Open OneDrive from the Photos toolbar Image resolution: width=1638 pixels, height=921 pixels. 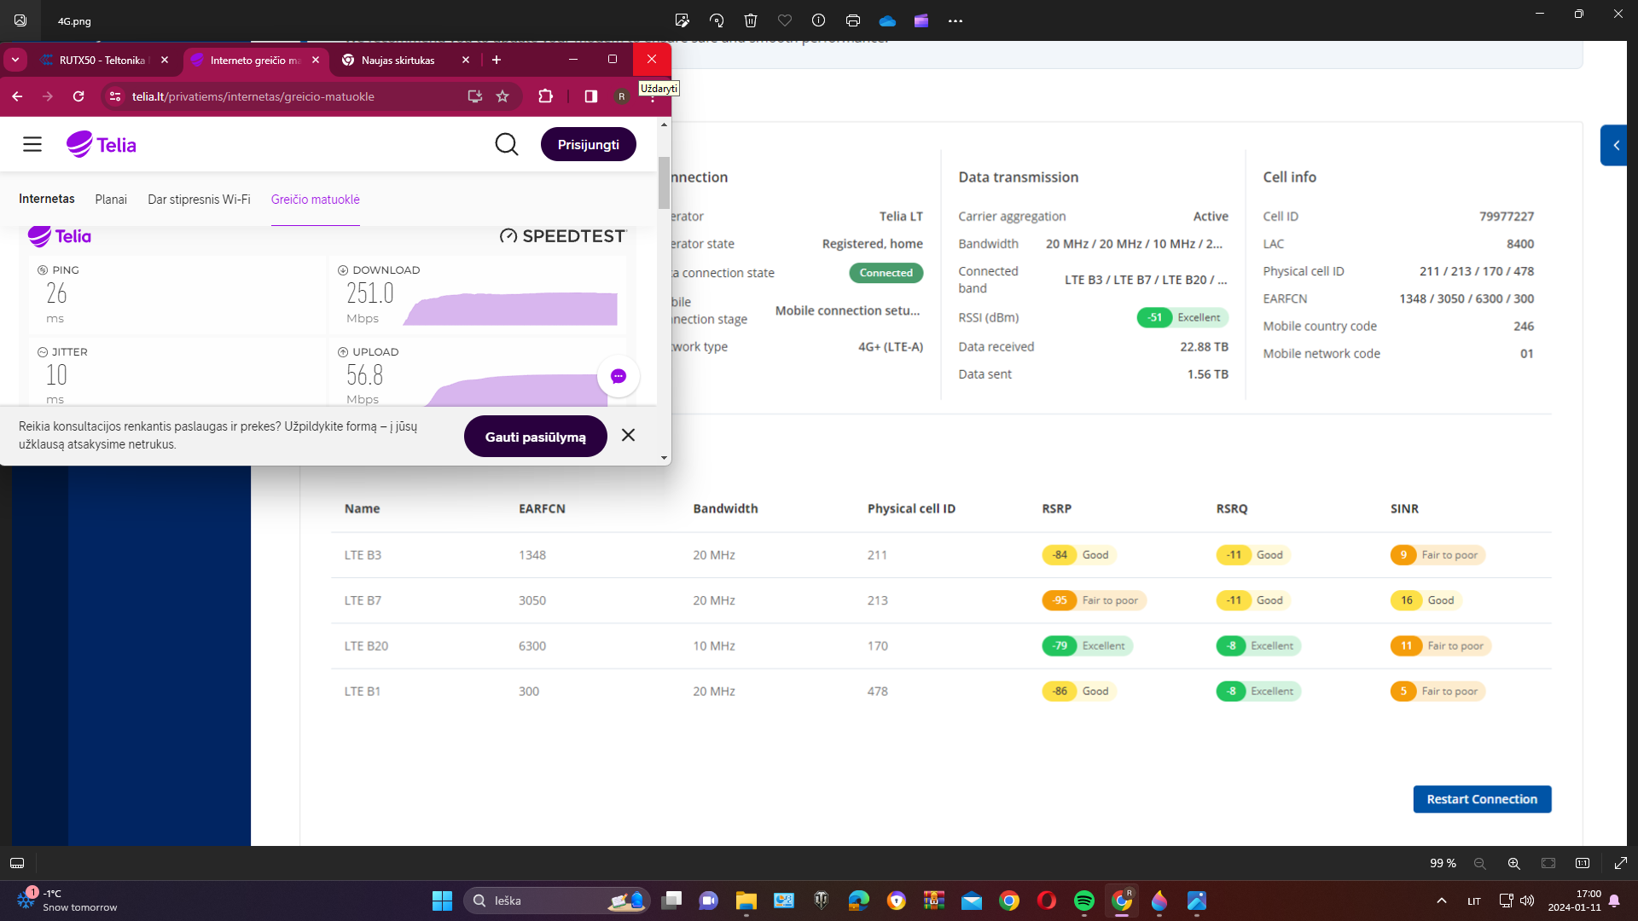click(x=887, y=20)
